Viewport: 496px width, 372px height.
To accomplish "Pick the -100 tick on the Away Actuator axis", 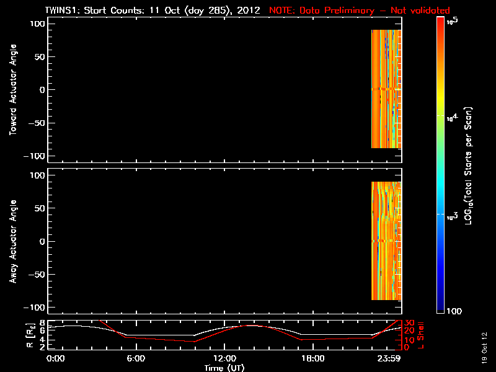I will (x=34, y=308).
